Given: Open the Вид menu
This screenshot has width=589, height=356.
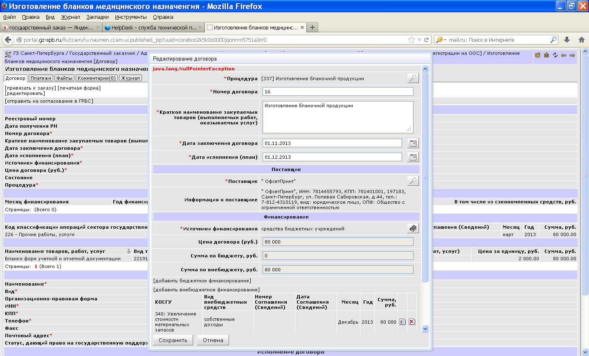Looking at the screenshot, I should (x=50, y=17).
